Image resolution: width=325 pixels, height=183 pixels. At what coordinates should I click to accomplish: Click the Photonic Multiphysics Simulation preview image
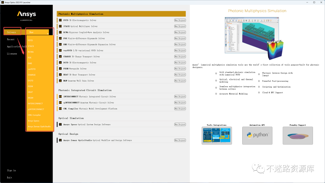point(254,38)
